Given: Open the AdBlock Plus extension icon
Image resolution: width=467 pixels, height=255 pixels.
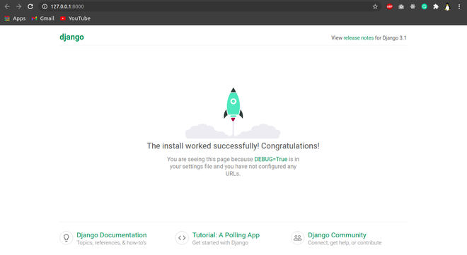Looking at the screenshot, I should (389, 6).
